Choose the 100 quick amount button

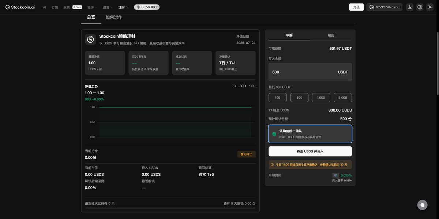coord(278,98)
